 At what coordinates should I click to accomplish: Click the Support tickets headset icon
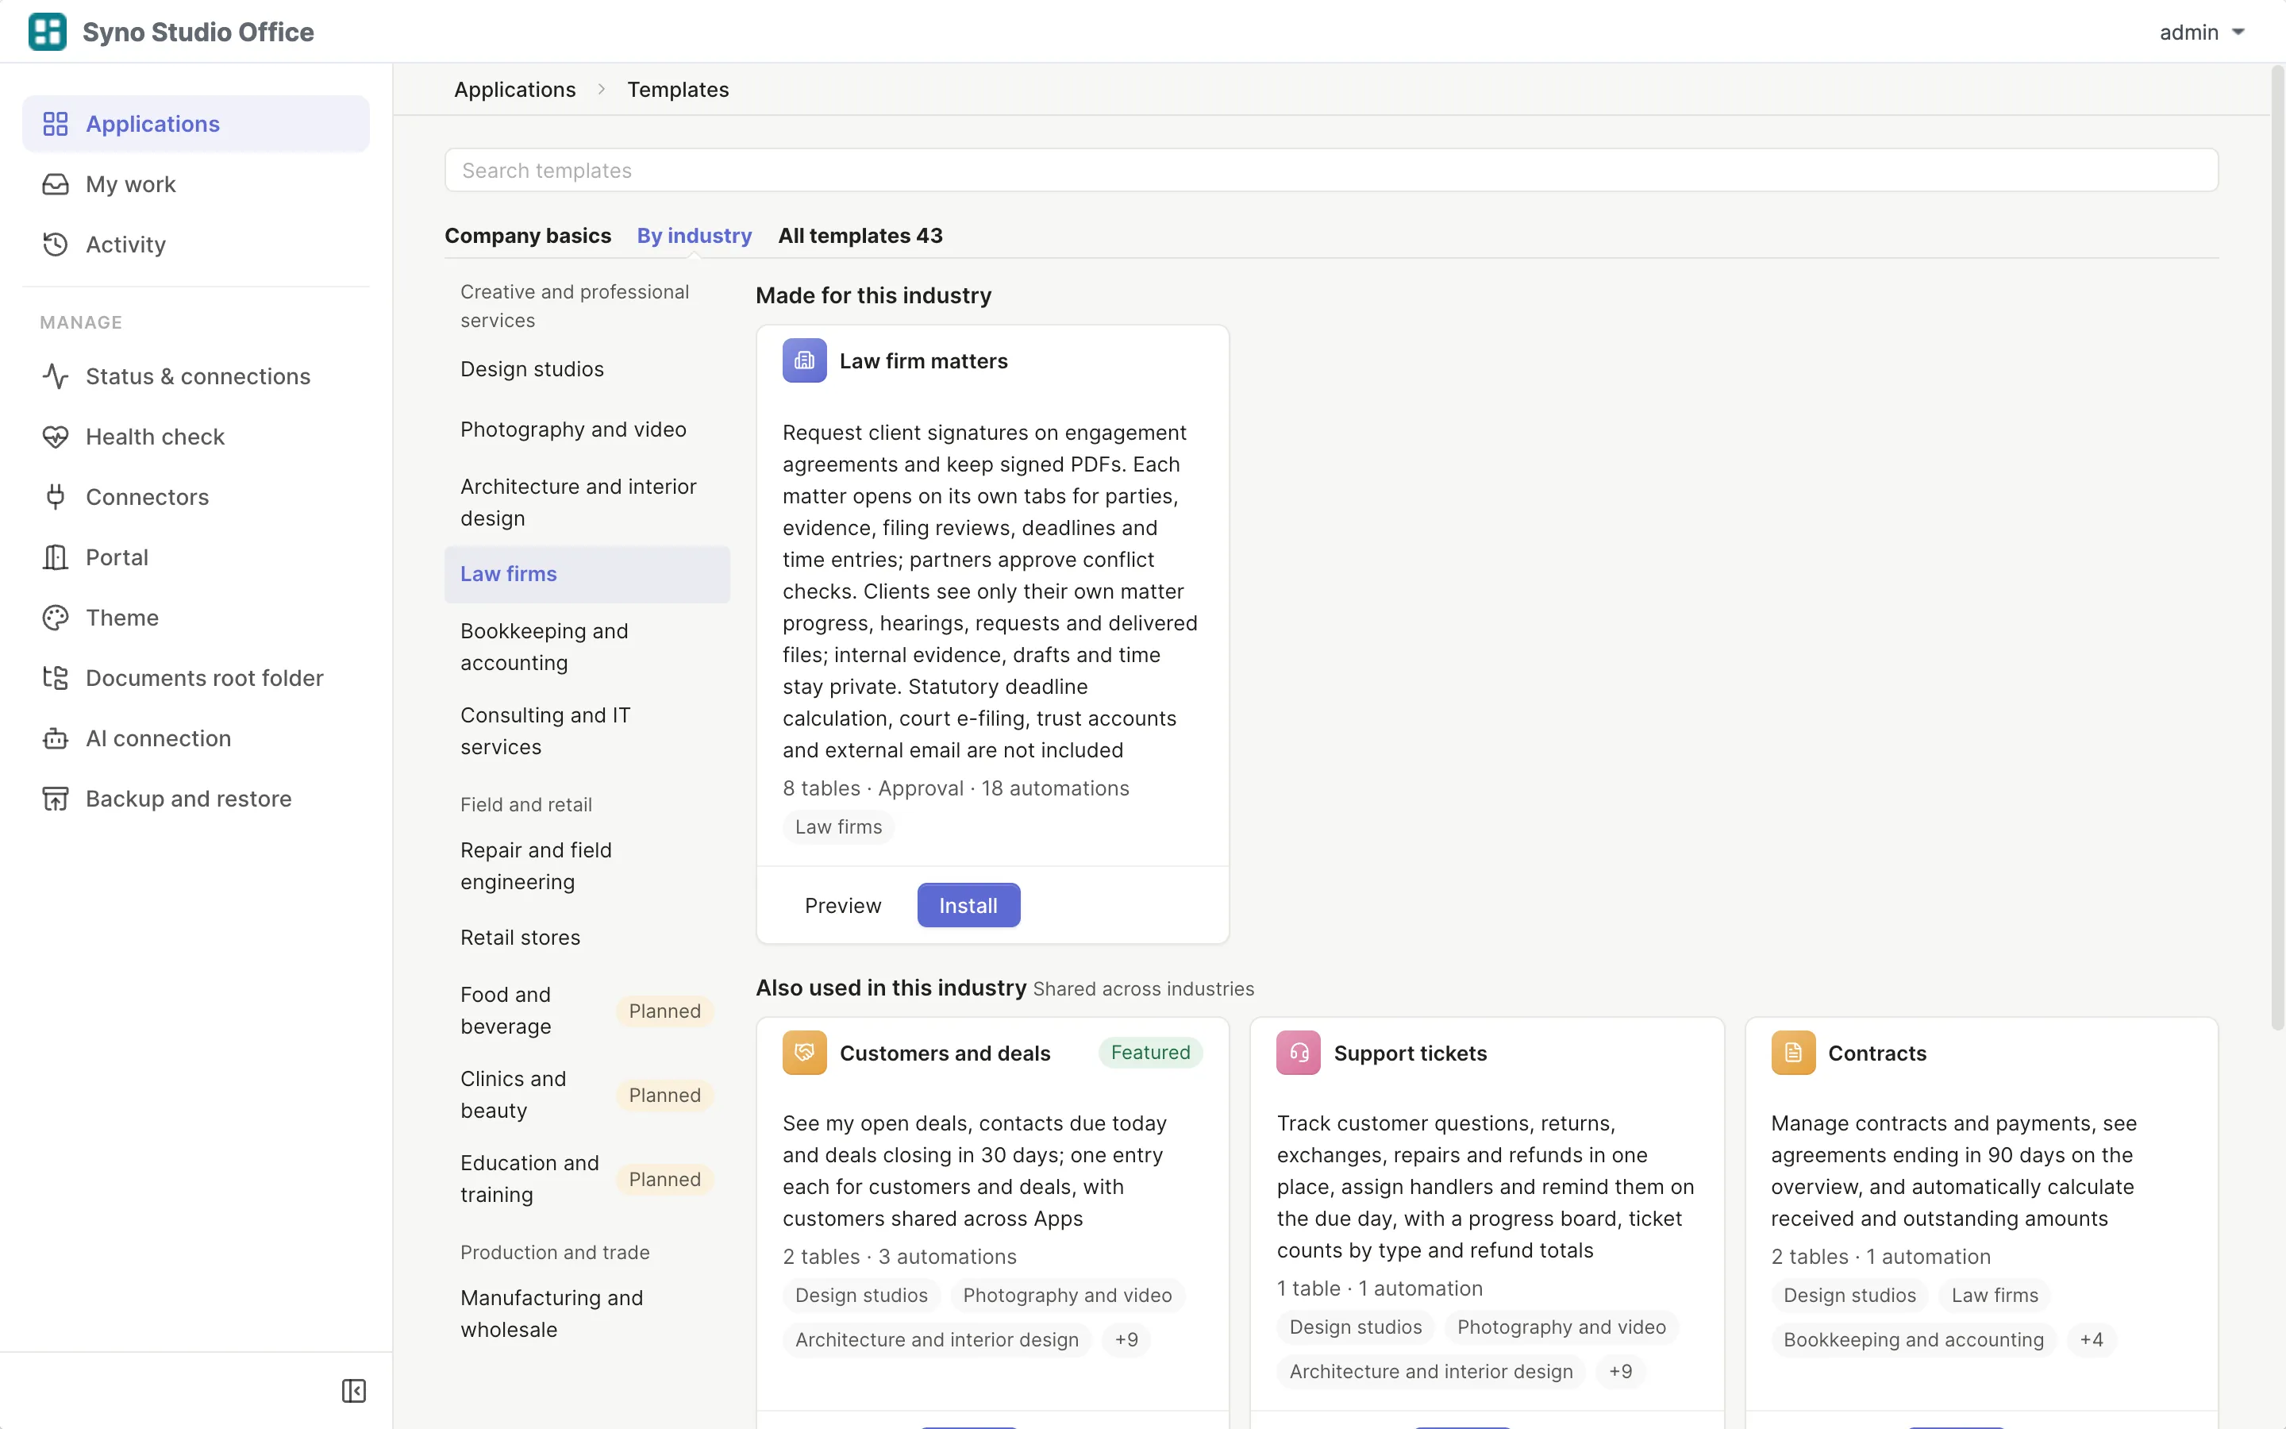click(1299, 1053)
